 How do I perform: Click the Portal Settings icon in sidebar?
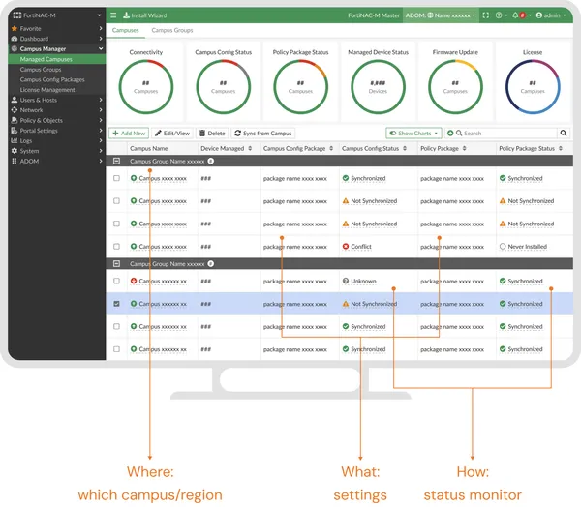15,131
